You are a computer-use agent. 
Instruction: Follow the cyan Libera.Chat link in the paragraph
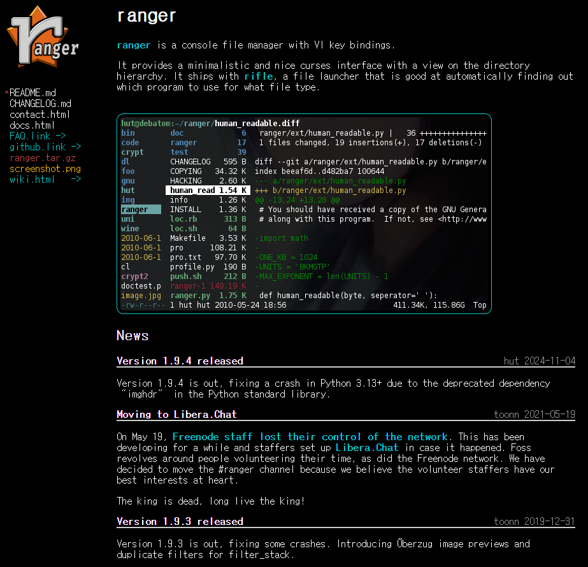coord(367,448)
